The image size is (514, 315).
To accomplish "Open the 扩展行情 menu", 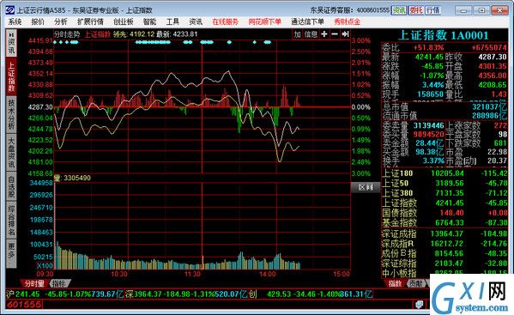I will tap(90, 22).
